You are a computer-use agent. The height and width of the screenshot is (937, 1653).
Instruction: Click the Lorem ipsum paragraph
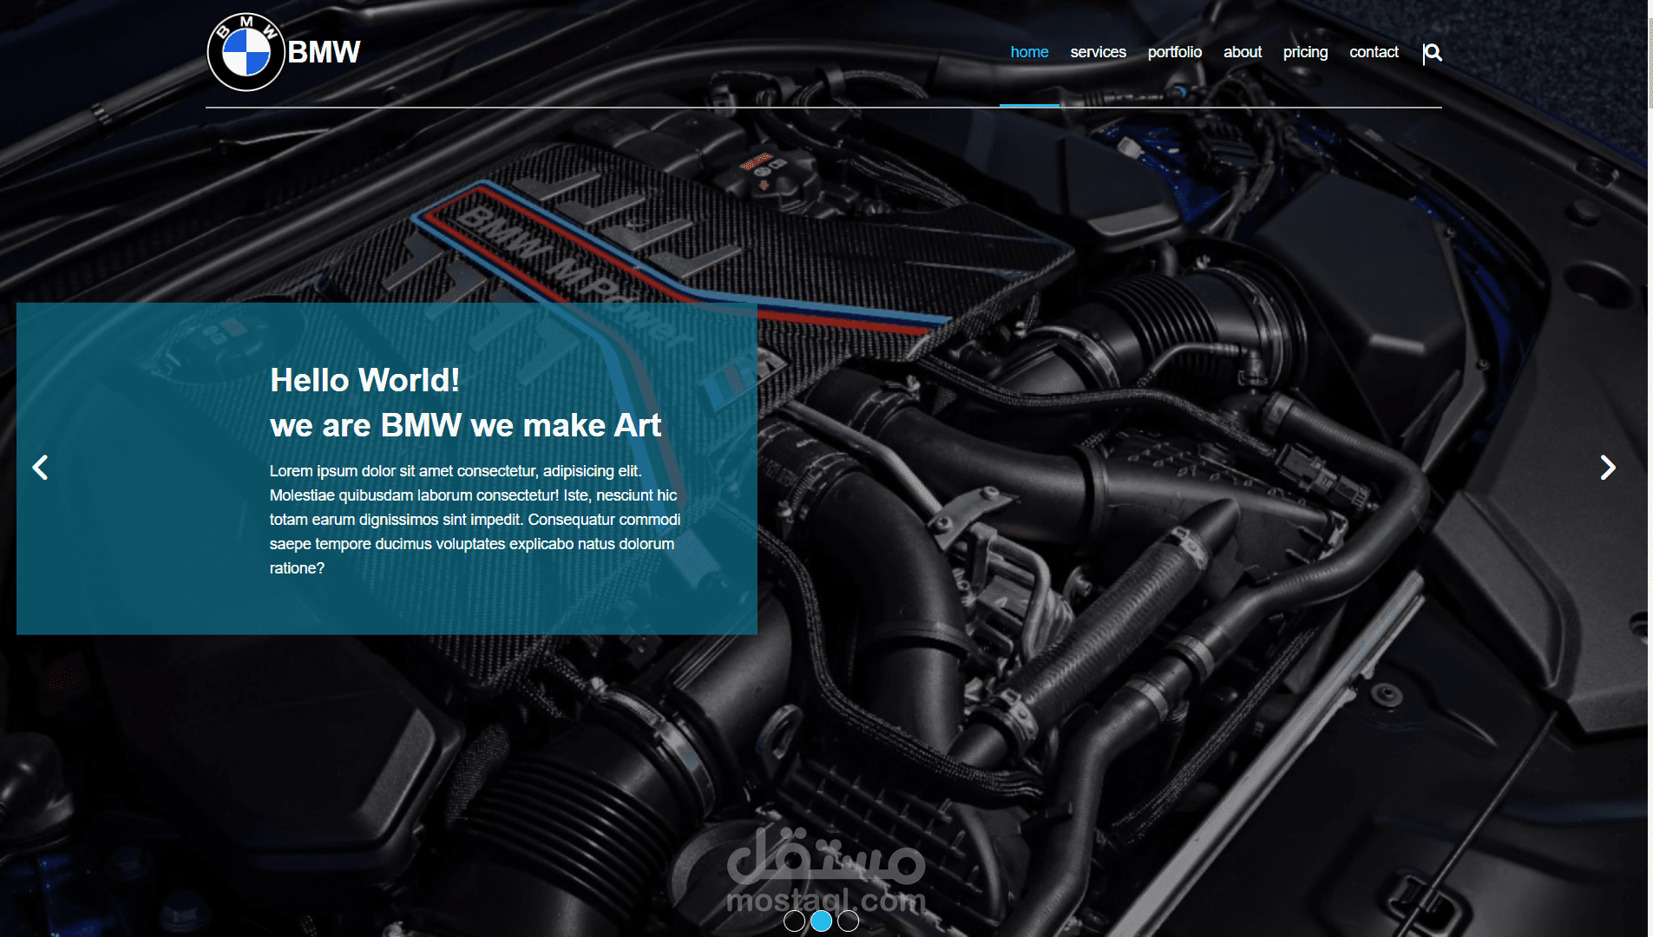click(x=475, y=520)
